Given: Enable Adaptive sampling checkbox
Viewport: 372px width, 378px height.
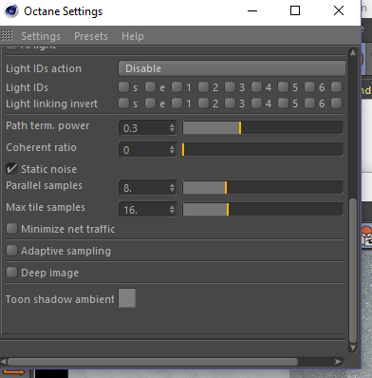Looking at the screenshot, I should click(11, 251).
